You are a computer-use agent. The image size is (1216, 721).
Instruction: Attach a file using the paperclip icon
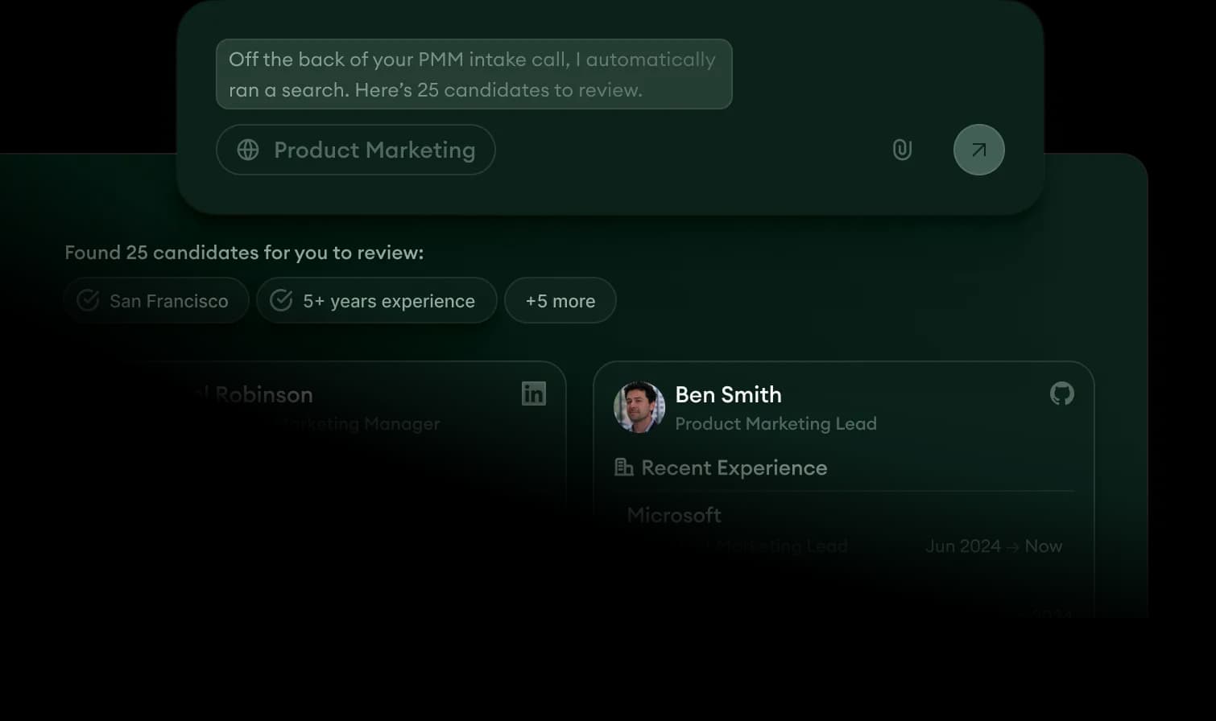[902, 150]
